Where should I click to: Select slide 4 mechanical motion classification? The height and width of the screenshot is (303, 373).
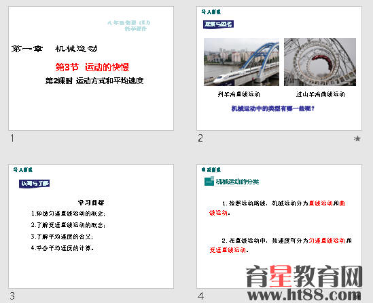[x=279, y=226]
